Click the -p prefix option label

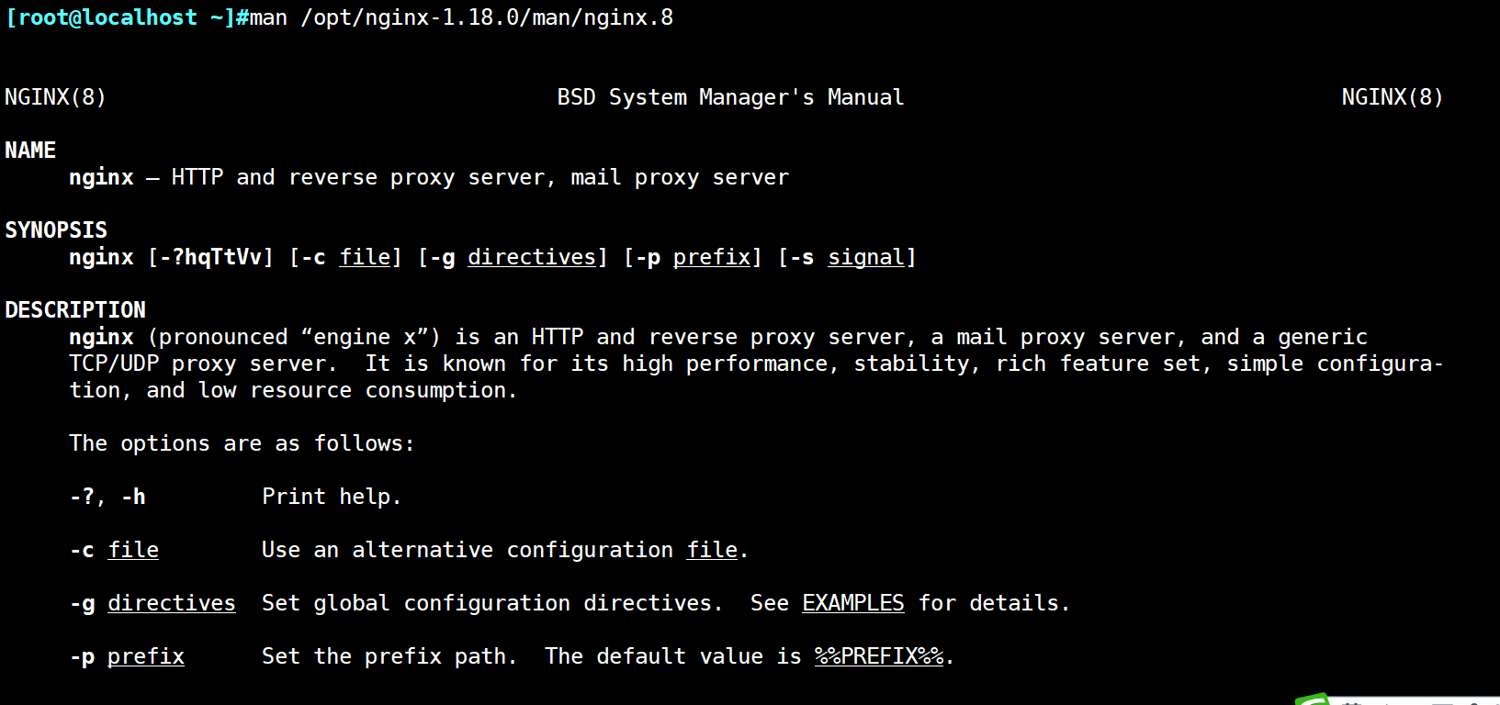(x=127, y=656)
